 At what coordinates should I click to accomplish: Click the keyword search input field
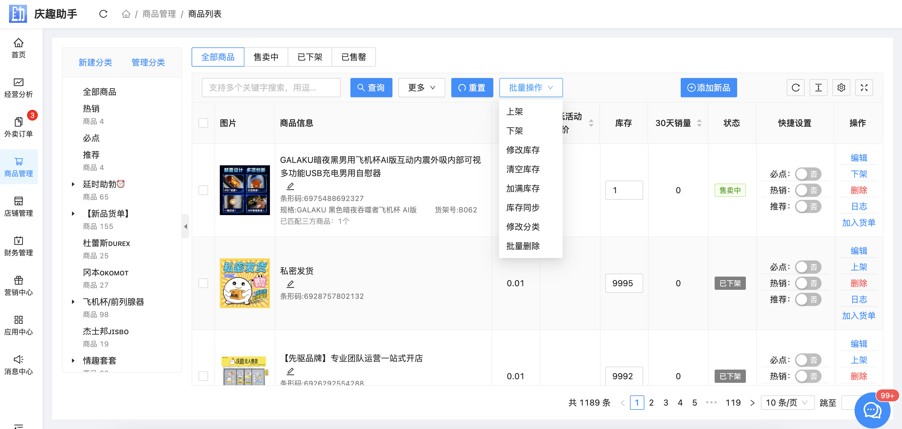[x=271, y=88]
